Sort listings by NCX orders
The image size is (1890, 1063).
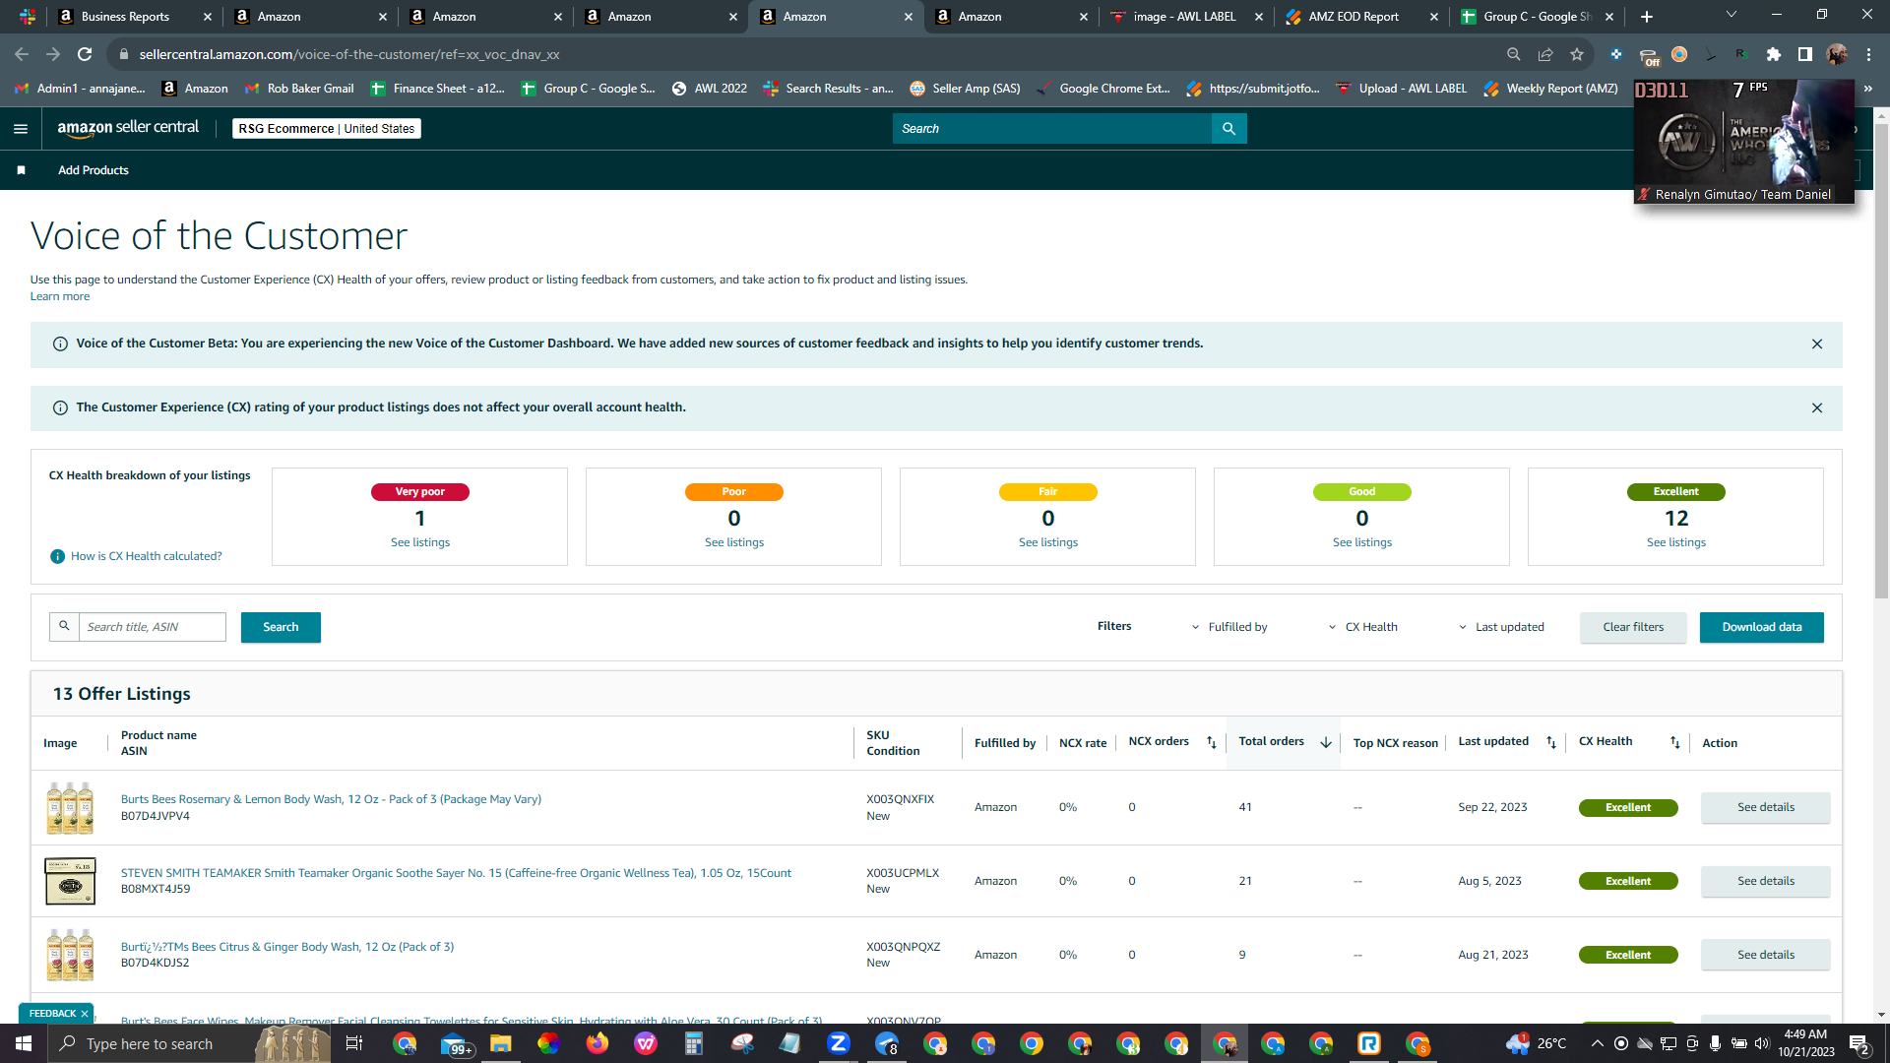coord(1212,743)
